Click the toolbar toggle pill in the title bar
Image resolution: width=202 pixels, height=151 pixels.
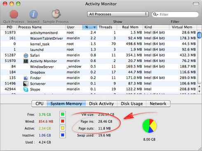[196, 4]
